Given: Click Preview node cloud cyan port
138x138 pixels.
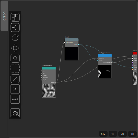Looking at the screenshot, I should point(133,67).
